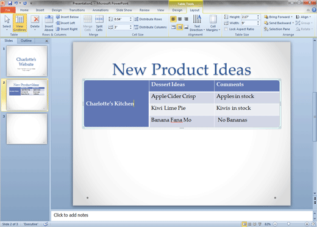Enable Lock Aspect Ratio checkbox
Image resolution: width=317 pixels, height=227 pixels.
(x=226, y=29)
